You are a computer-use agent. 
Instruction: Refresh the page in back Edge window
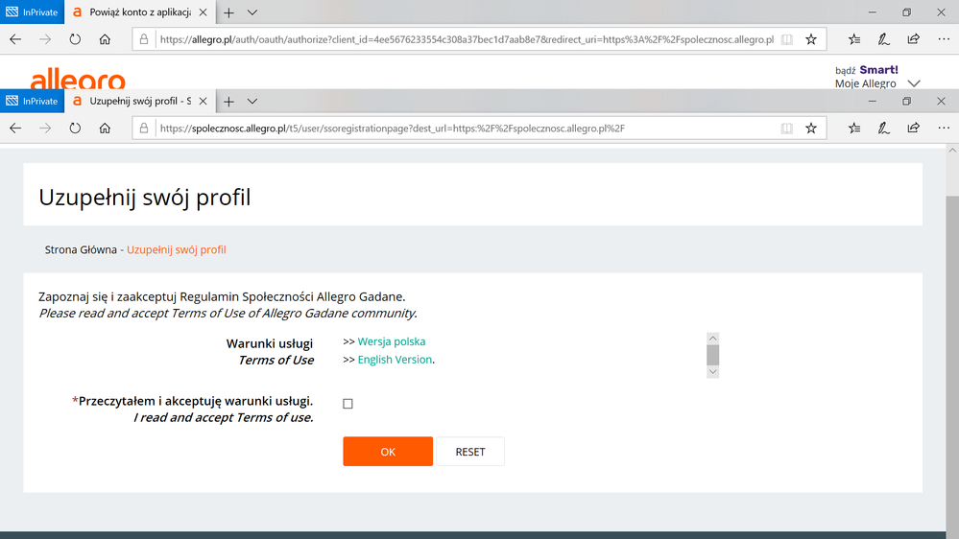(x=75, y=39)
